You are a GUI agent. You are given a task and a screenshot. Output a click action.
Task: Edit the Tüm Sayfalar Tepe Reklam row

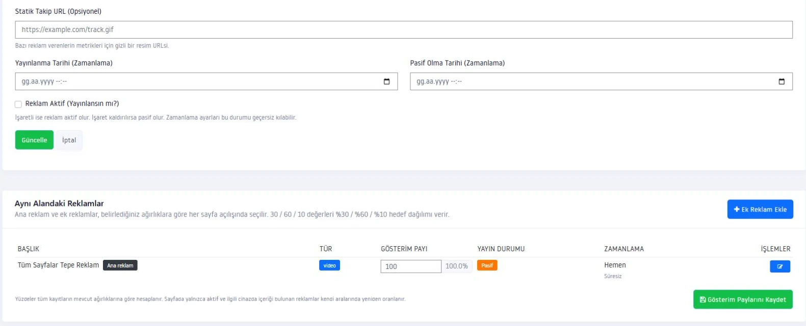click(780, 266)
